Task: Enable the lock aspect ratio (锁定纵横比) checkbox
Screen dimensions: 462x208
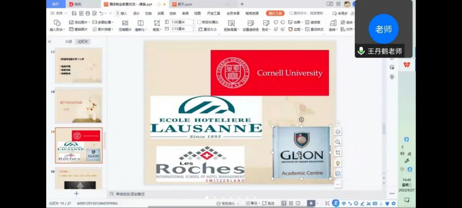Action: point(199,22)
